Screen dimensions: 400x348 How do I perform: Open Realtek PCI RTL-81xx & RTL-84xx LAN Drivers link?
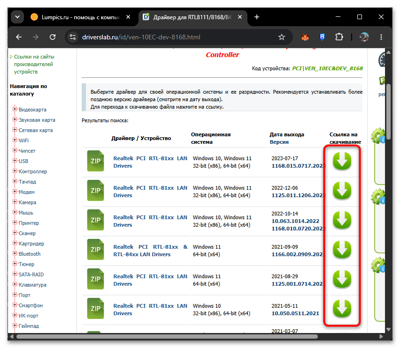pos(150,251)
